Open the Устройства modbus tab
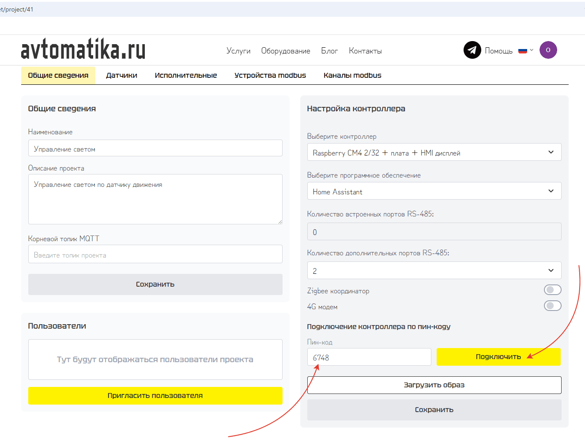Screen dimensions: 585x443 (x=270, y=76)
